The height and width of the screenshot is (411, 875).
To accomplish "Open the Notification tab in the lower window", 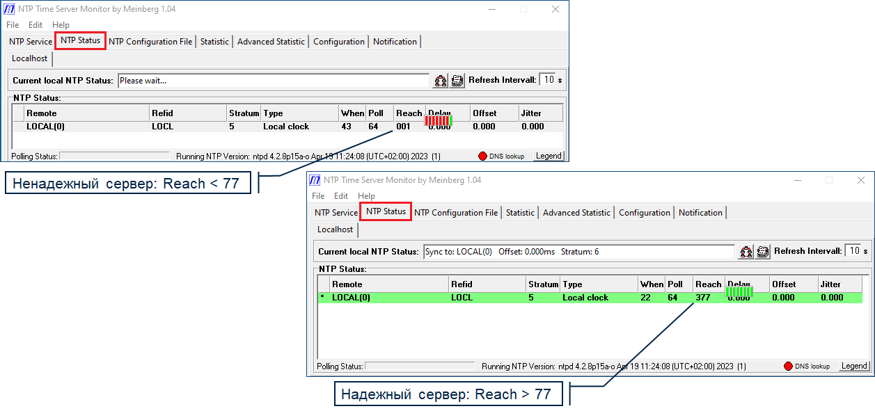I will pos(700,213).
